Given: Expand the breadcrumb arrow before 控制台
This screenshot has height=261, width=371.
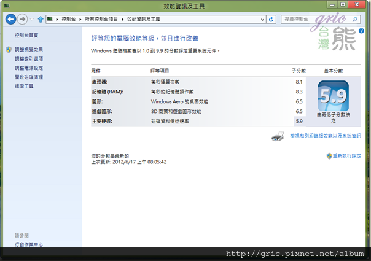Looking at the screenshot, I should click(57, 20).
